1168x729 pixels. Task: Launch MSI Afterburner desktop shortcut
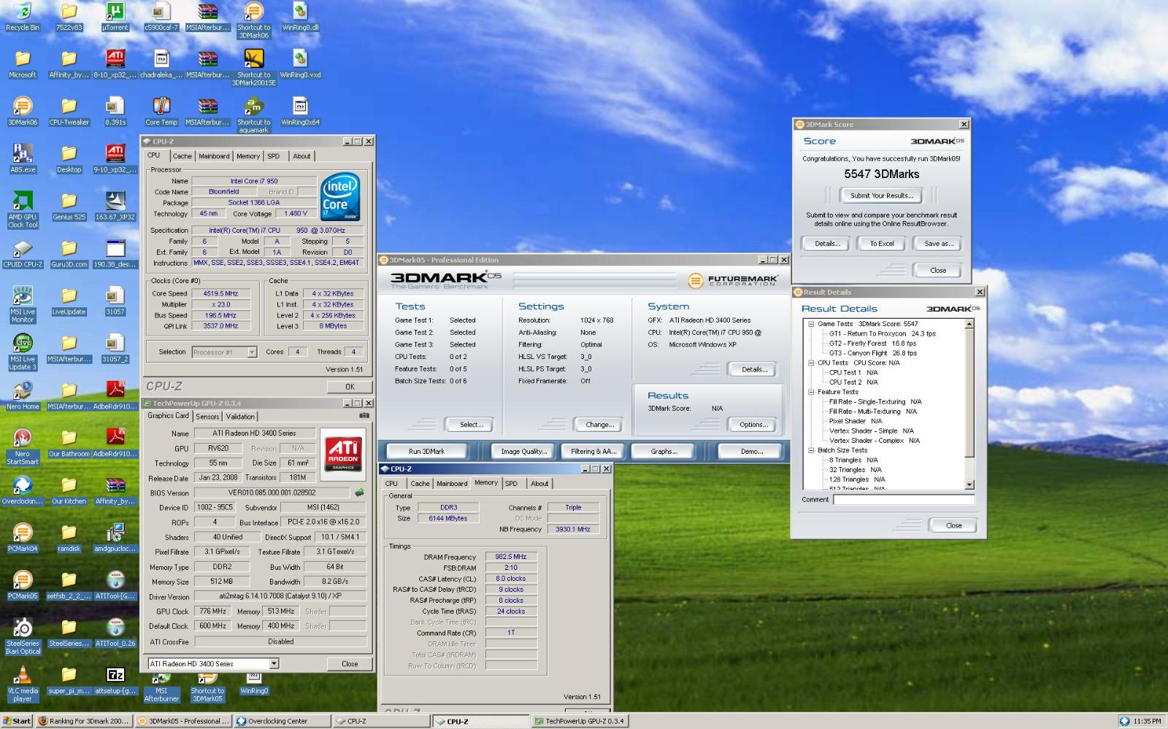click(161, 688)
